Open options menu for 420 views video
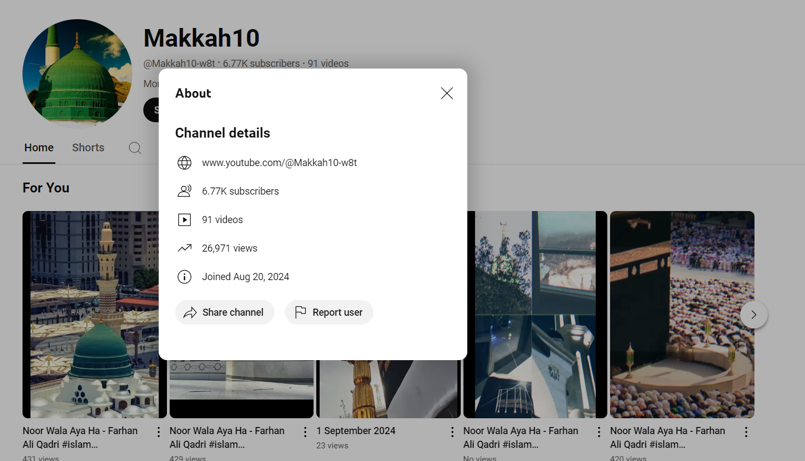Image resolution: width=805 pixels, height=461 pixels. (746, 432)
